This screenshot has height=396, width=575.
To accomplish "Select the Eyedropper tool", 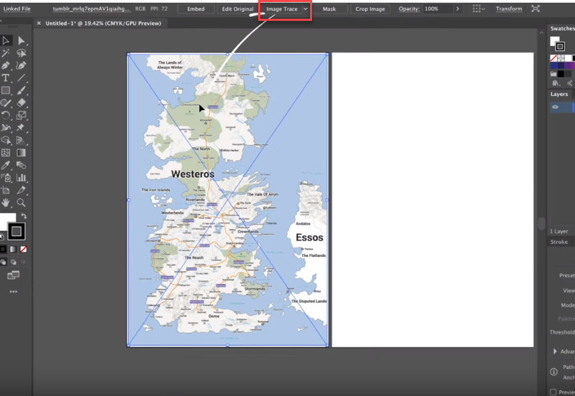I will tap(5, 165).
